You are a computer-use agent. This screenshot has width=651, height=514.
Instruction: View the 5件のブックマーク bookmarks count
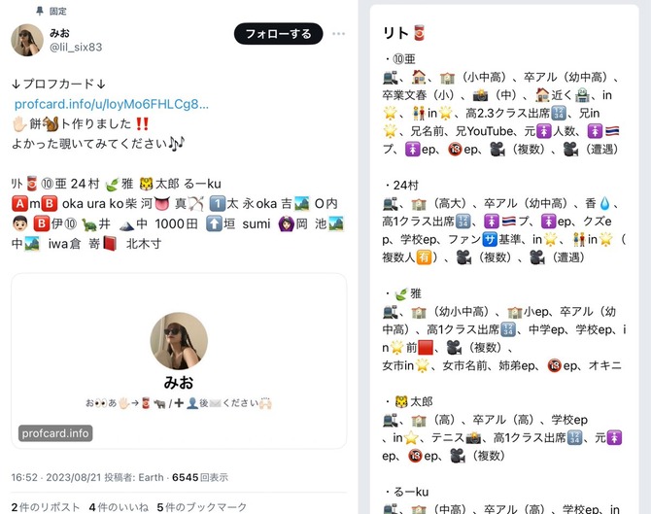click(202, 507)
